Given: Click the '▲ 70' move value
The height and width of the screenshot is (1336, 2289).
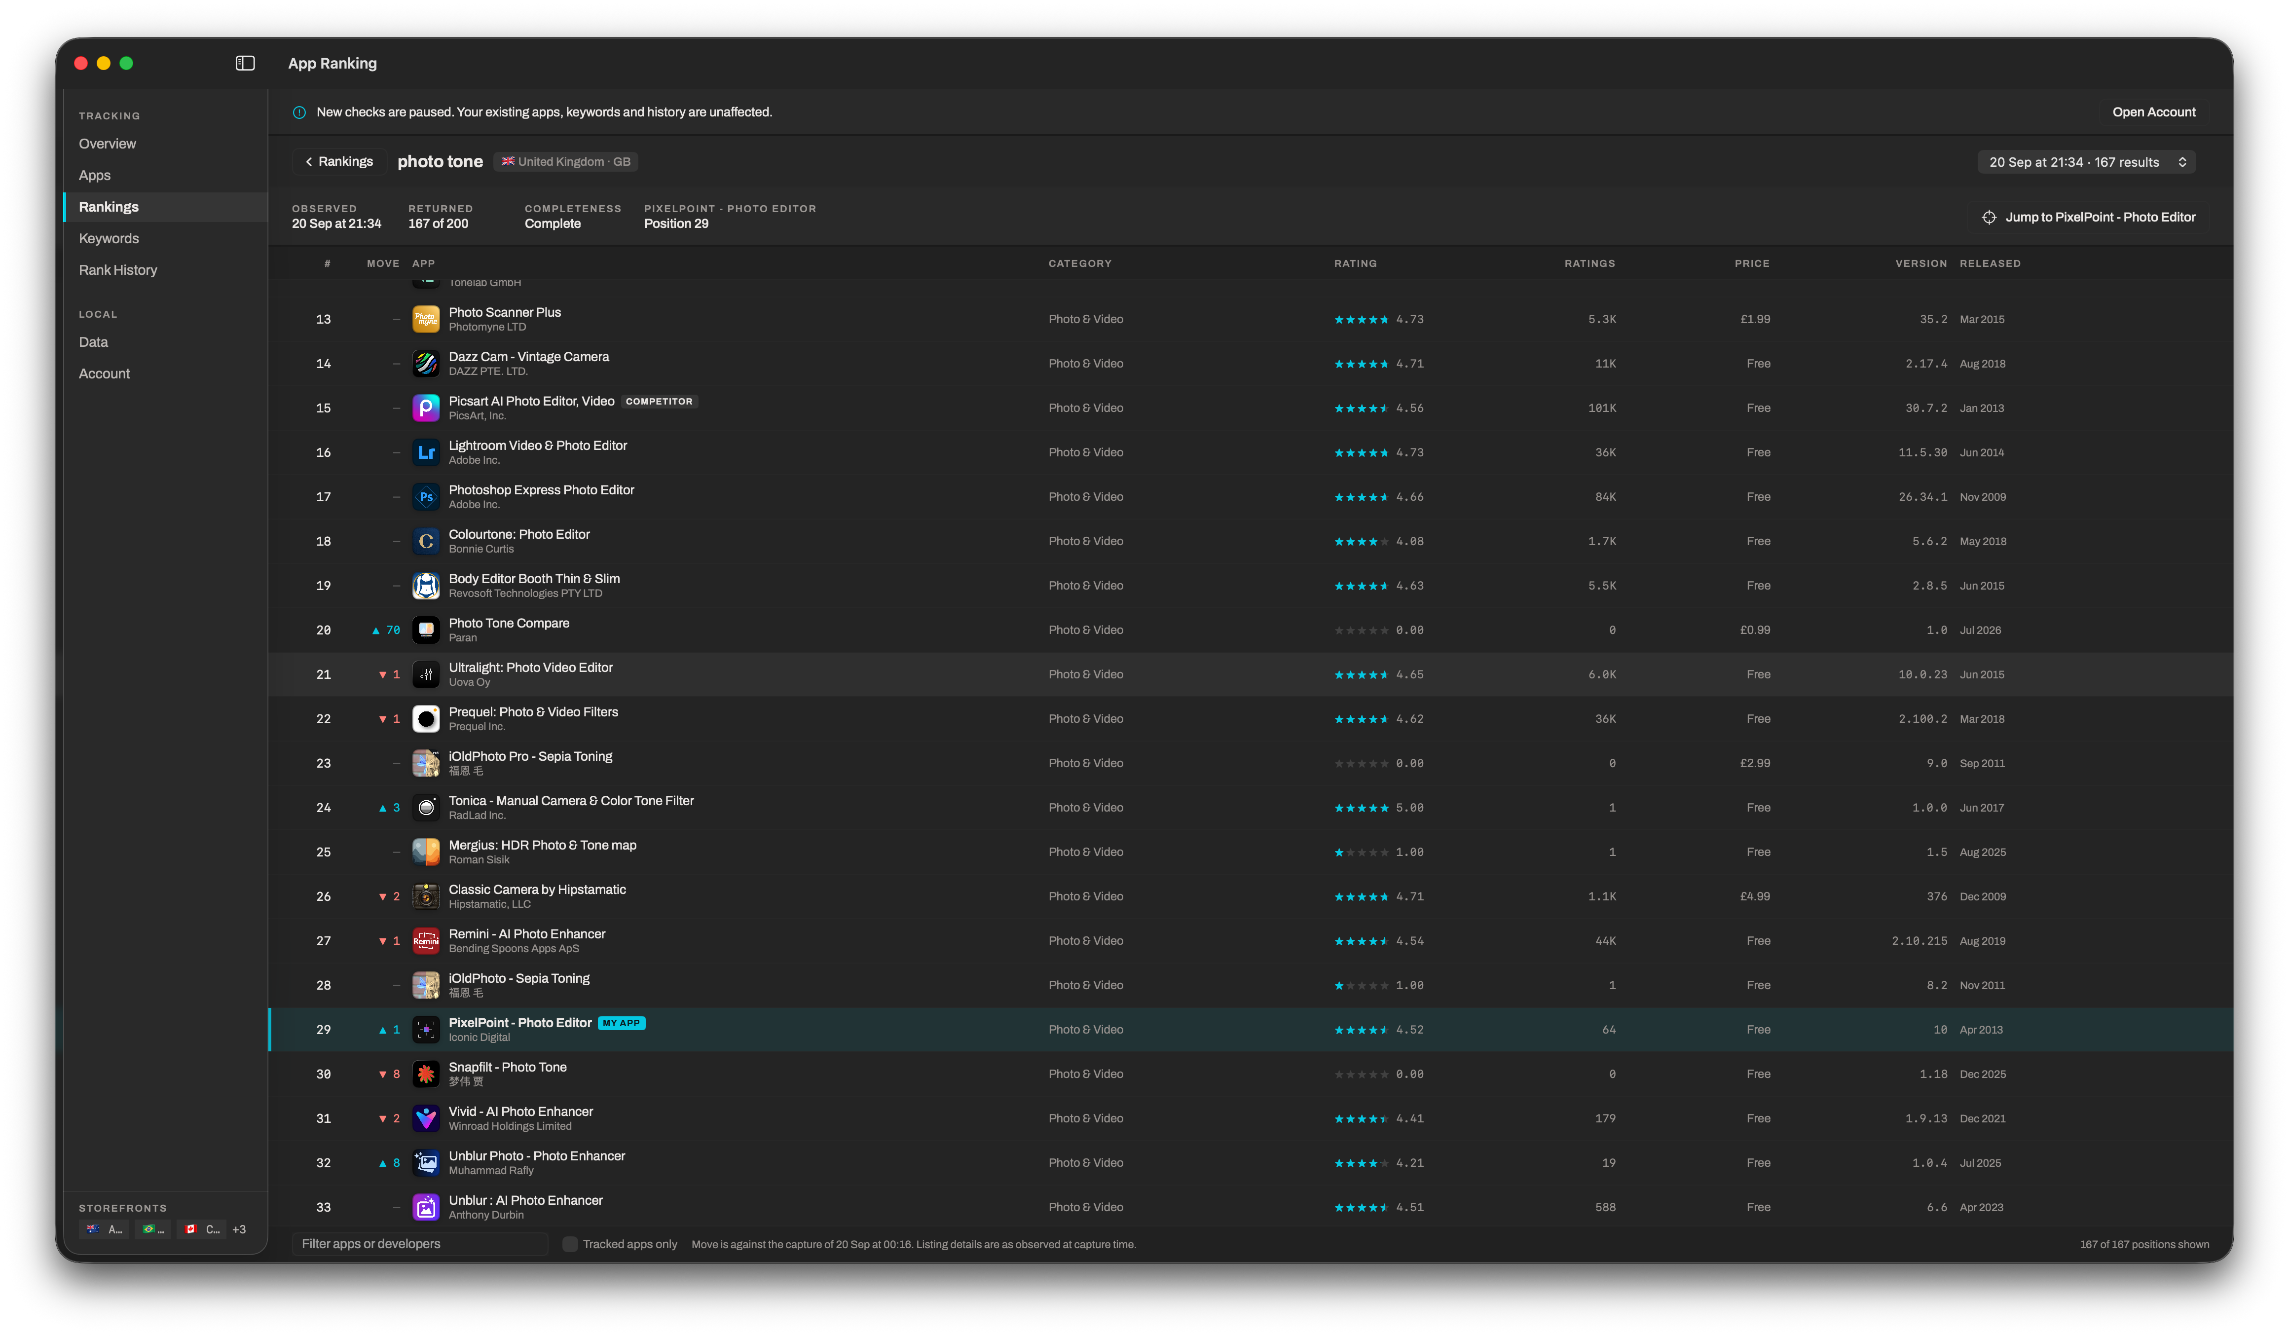Looking at the screenshot, I should (x=386, y=631).
